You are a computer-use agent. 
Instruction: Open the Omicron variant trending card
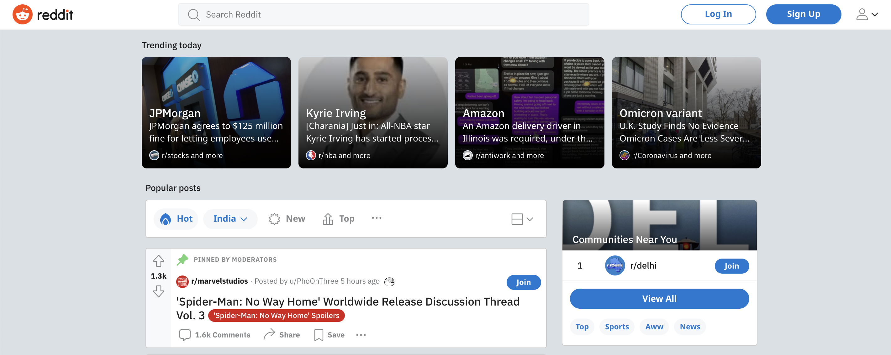(x=686, y=113)
